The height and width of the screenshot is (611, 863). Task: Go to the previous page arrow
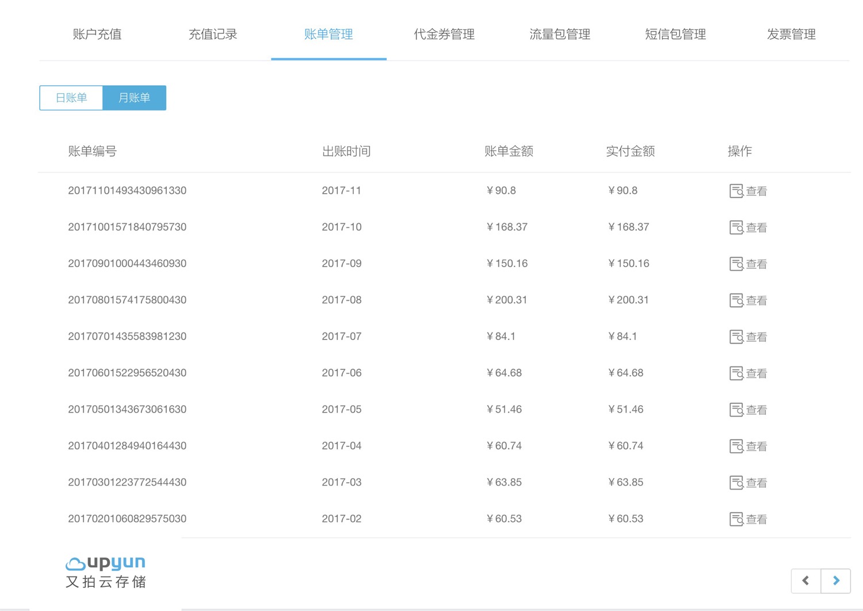pos(805,581)
